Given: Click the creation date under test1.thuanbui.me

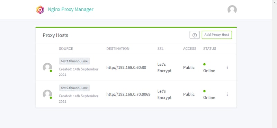Looking at the screenshot, I should 79,72.
